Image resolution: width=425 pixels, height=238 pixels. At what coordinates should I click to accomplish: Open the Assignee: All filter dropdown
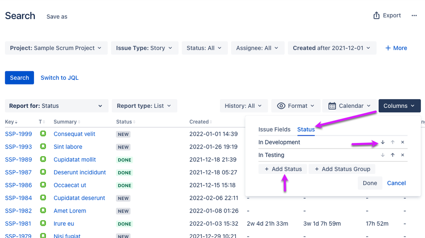(257, 48)
